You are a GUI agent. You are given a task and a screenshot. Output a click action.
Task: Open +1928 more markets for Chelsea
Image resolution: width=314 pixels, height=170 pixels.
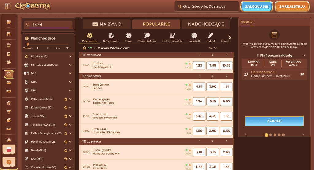tap(188, 68)
